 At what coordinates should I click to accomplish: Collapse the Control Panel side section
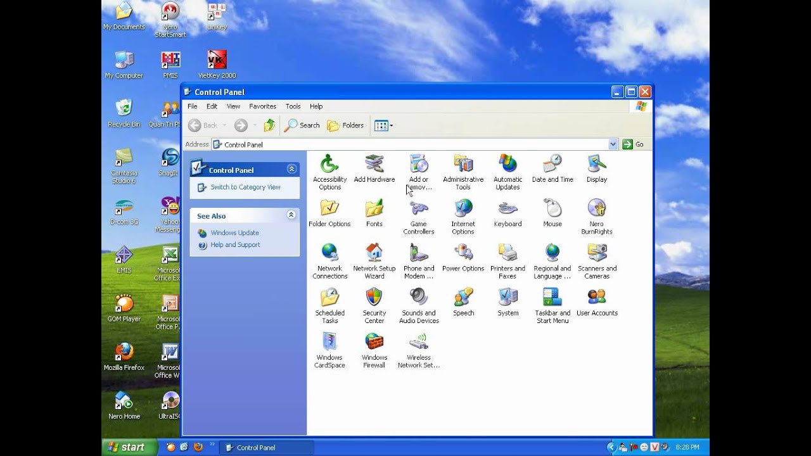coord(291,169)
